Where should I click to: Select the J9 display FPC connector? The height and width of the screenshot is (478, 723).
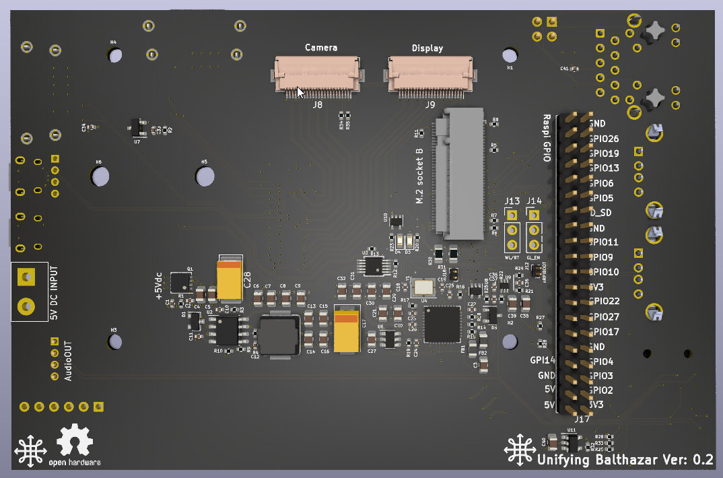(429, 77)
